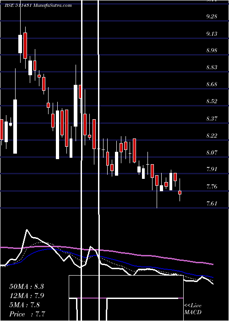Click the 8.22 price axis label
This screenshot has height=321, width=229.
coord(212,136)
